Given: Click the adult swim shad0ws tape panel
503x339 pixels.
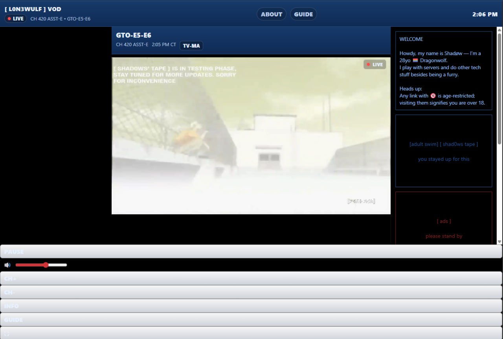Looking at the screenshot, I should [x=444, y=151].
